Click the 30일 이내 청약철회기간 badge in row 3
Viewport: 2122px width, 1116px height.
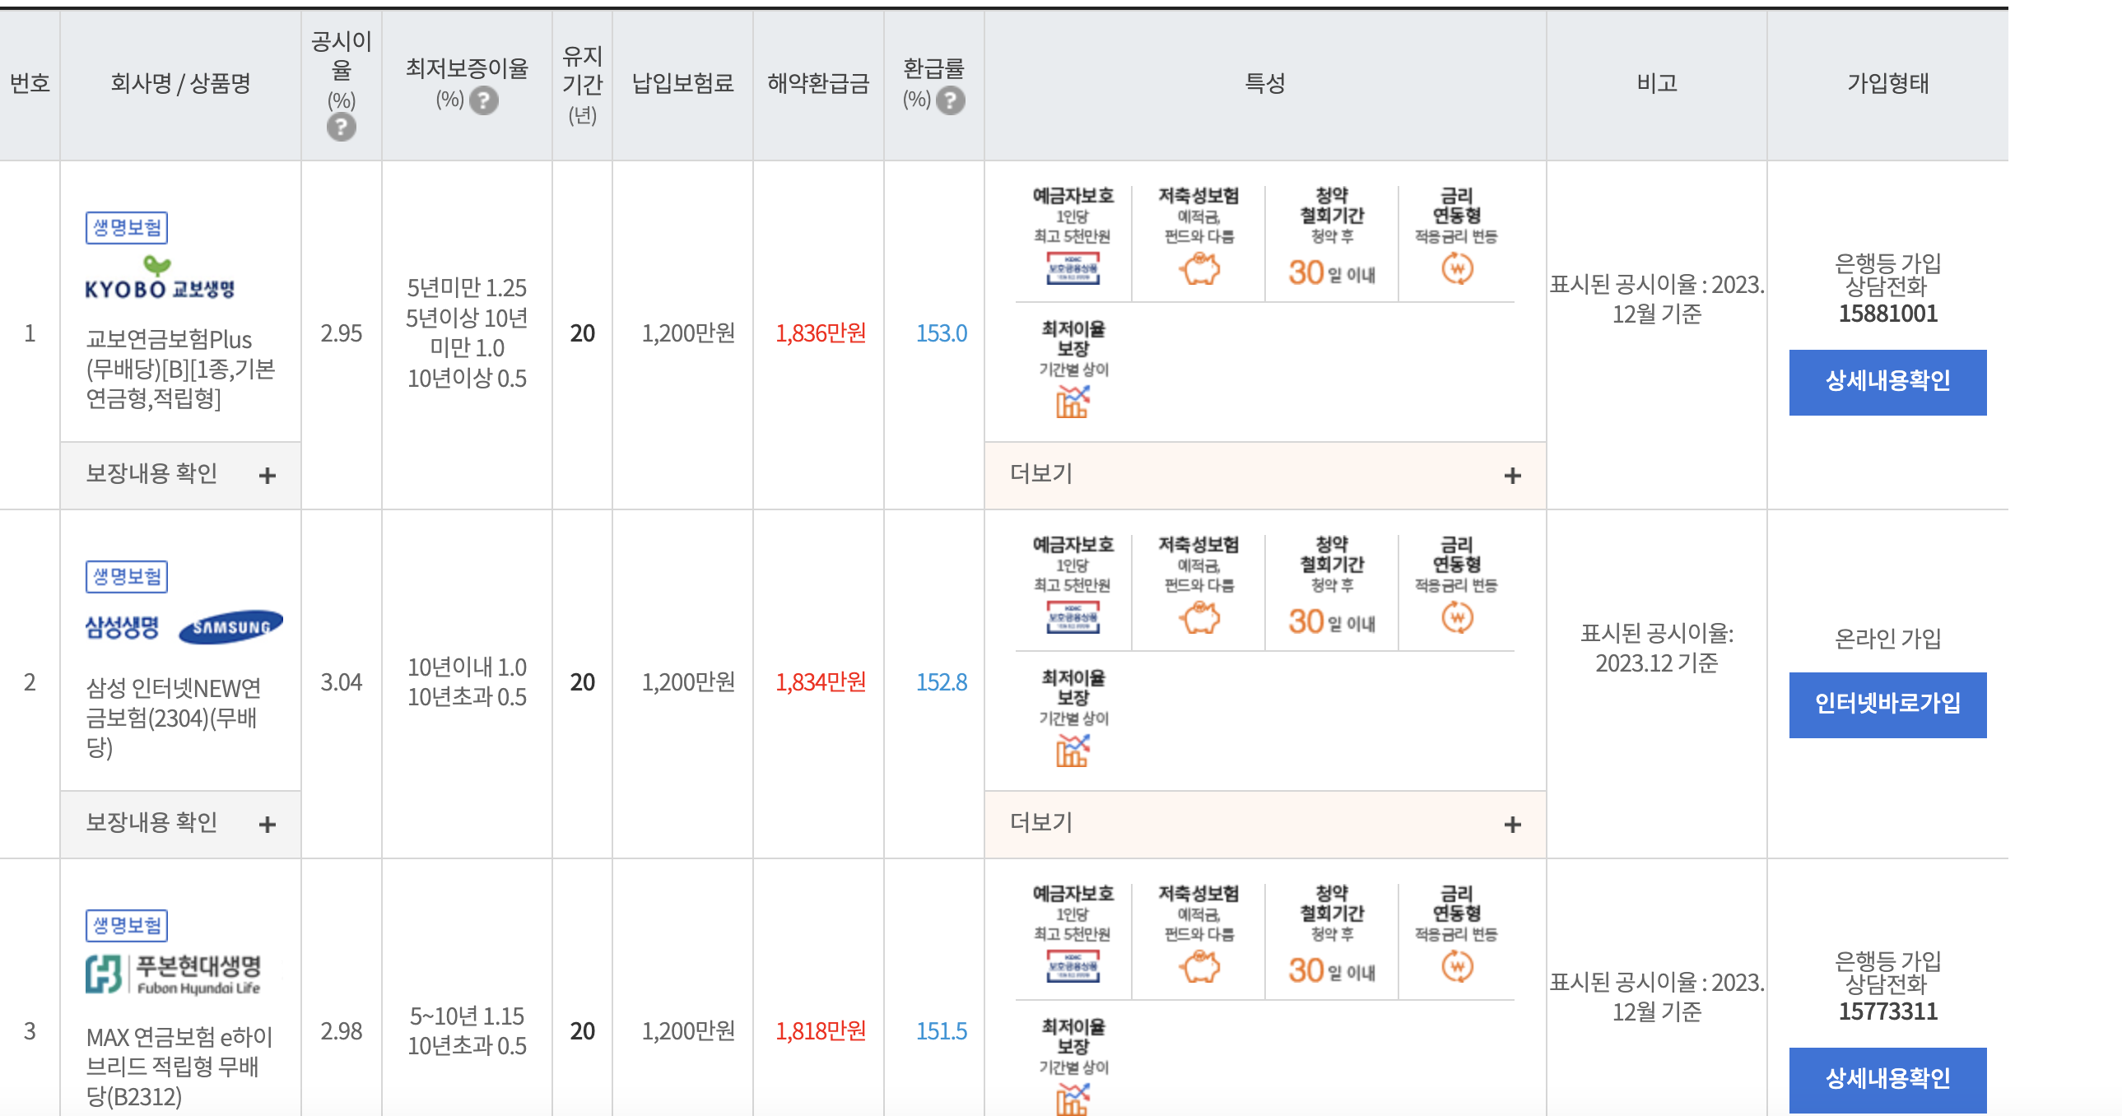(1331, 971)
